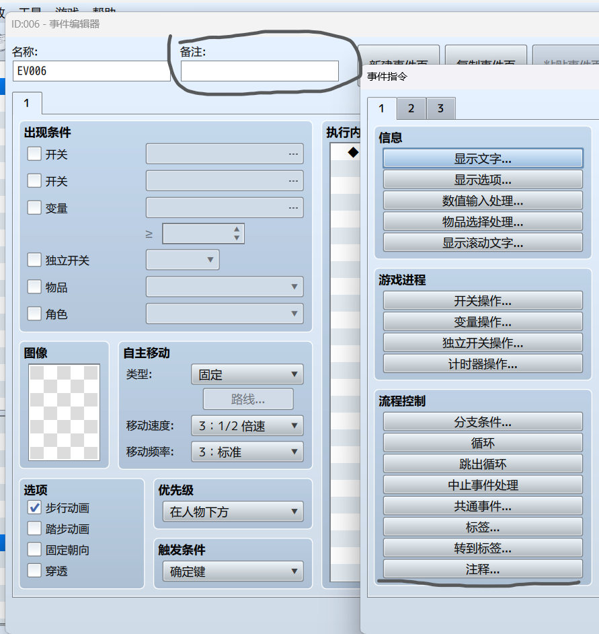Enable the 穿透 checkbox
The width and height of the screenshot is (599, 634).
pyautogui.click(x=34, y=571)
